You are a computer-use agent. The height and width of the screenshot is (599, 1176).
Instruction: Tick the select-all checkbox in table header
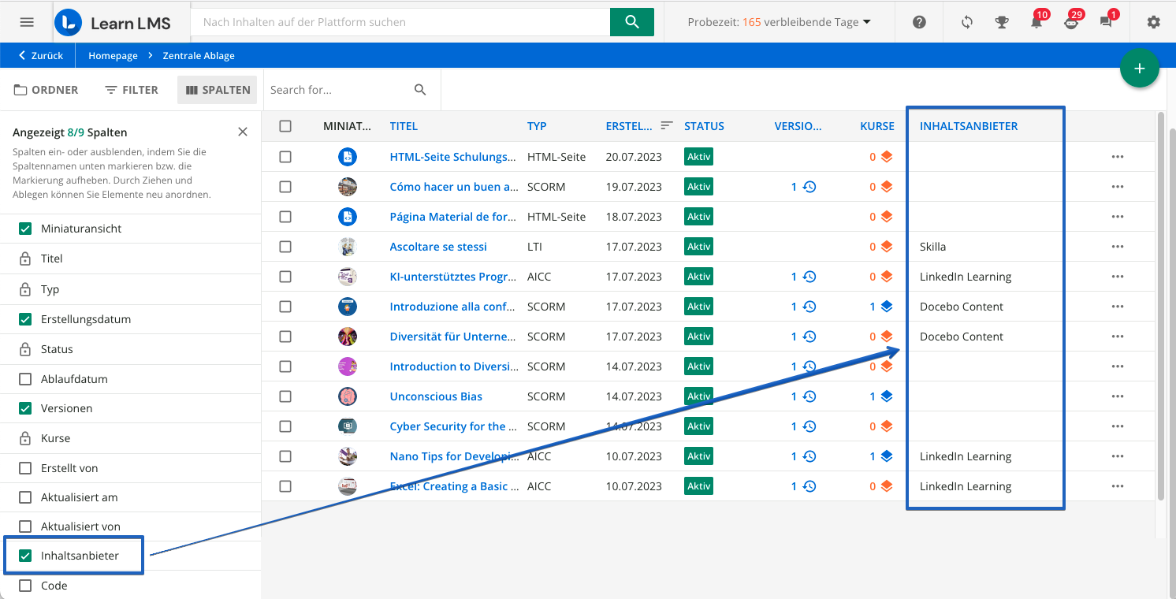(285, 126)
